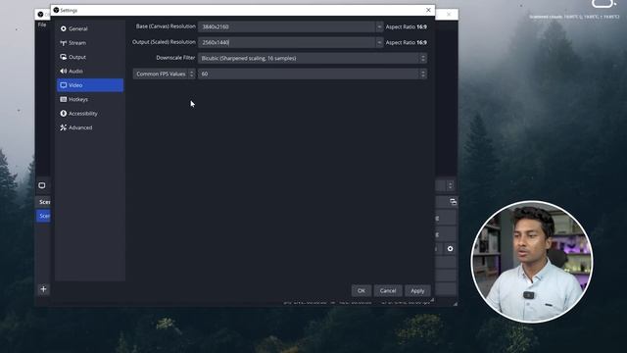Click the Accessibility icon
The height and width of the screenshot is (353, 627).
point(63,114)
